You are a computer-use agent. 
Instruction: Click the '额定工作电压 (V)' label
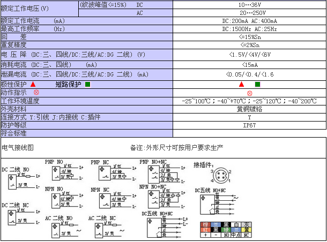pyautogui.click(x=25, y=9)
